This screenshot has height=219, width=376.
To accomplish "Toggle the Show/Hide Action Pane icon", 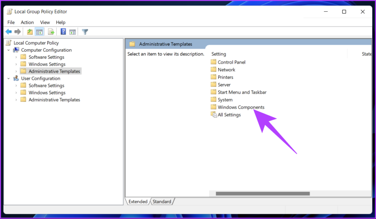I will 73,32.
